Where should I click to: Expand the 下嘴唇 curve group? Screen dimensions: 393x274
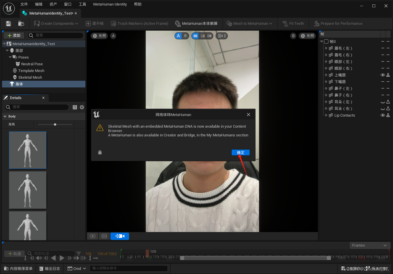pyautogui.click(x=326, y=82)
